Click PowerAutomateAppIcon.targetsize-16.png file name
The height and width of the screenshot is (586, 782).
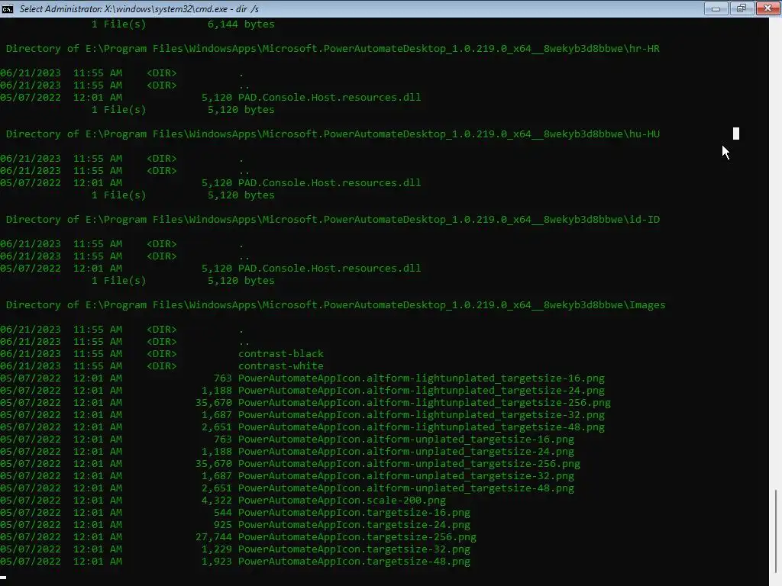(x=354, y=512)
